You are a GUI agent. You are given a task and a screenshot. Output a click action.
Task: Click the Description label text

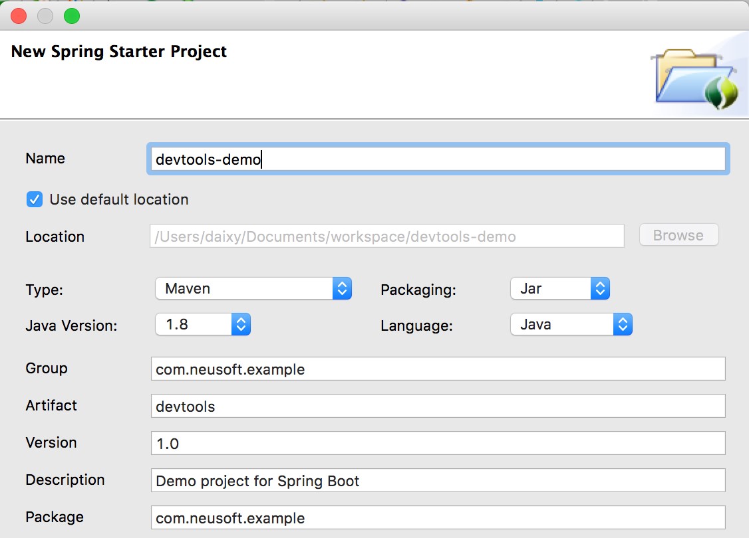65,480
